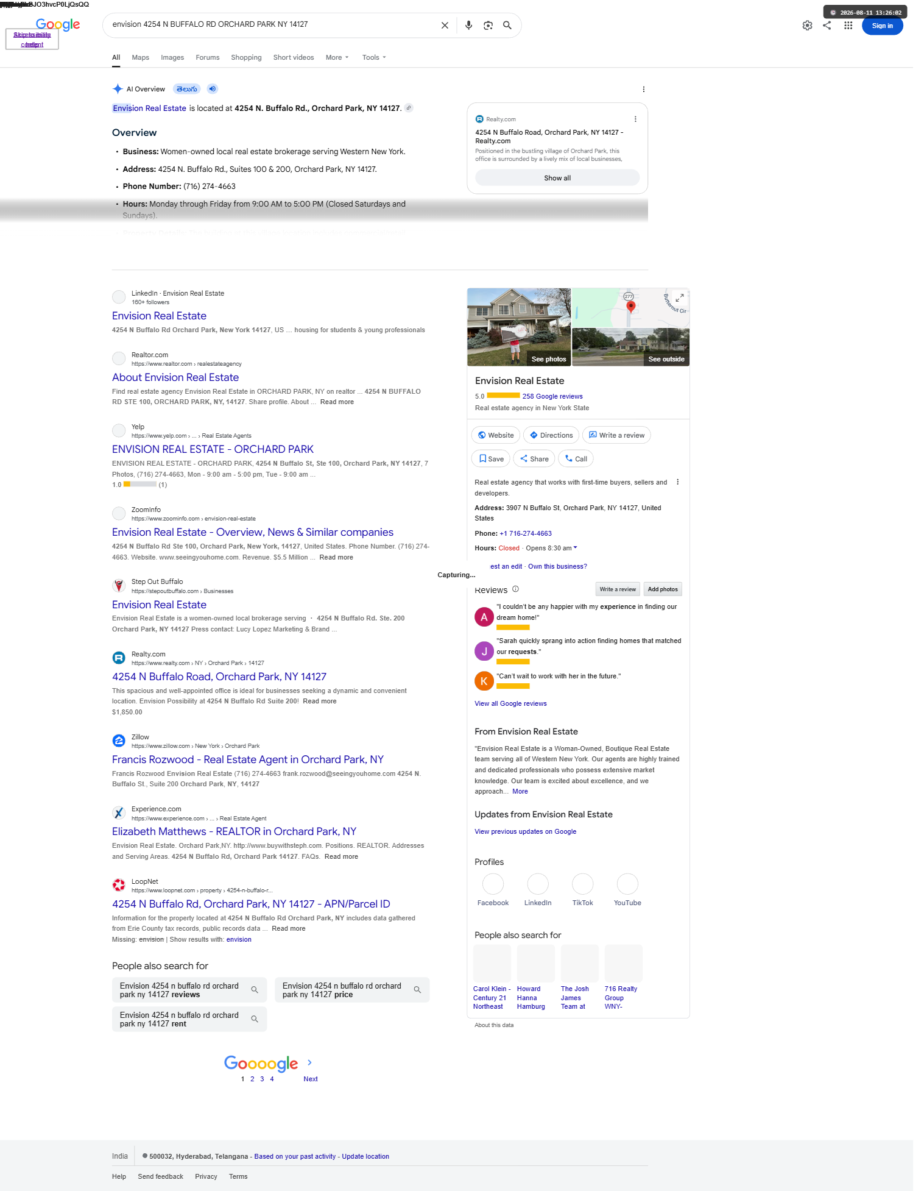
Task: Click phone number +1 716-274-4663
Action: [x=526, y=533]
